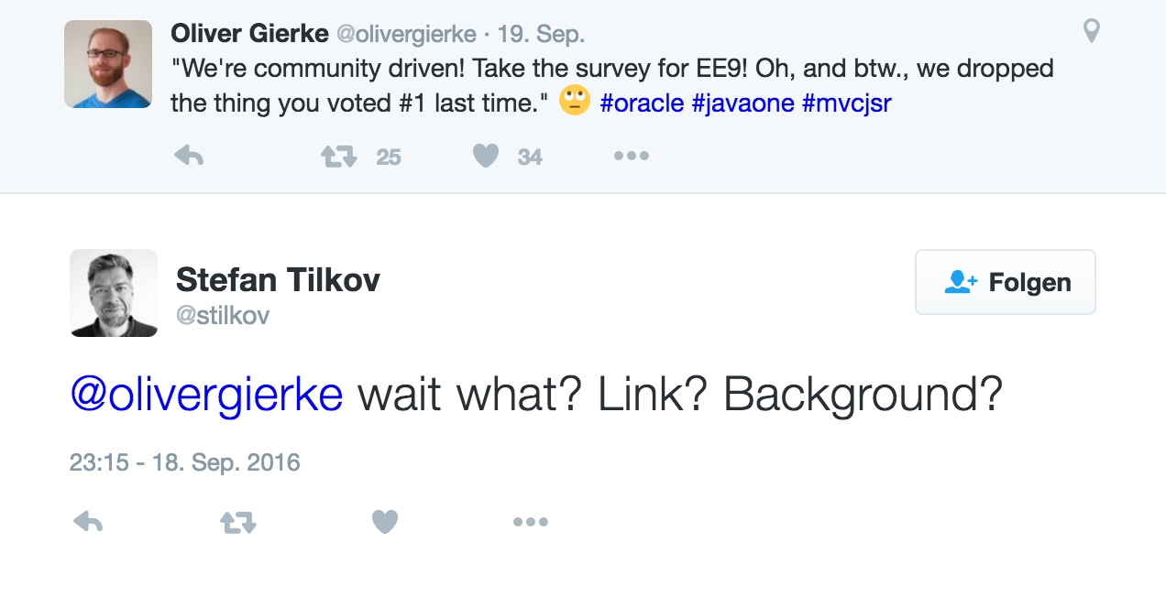Open the #mvcjsr hashtag

click(x=846, y=103)
